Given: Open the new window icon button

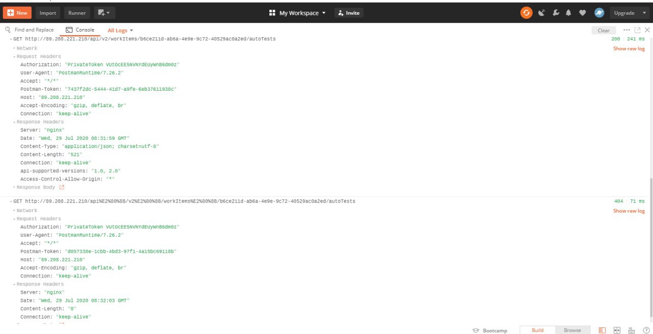Looking at the screenshot, I should point(104,13).
